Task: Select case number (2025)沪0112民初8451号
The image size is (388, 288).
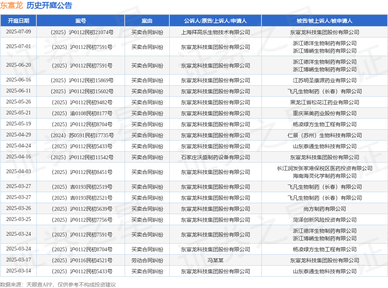Action: pos(82,172)
